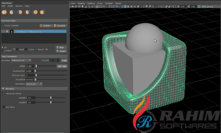Open the Edit menu in Hard Mesh window

point(3,6)
